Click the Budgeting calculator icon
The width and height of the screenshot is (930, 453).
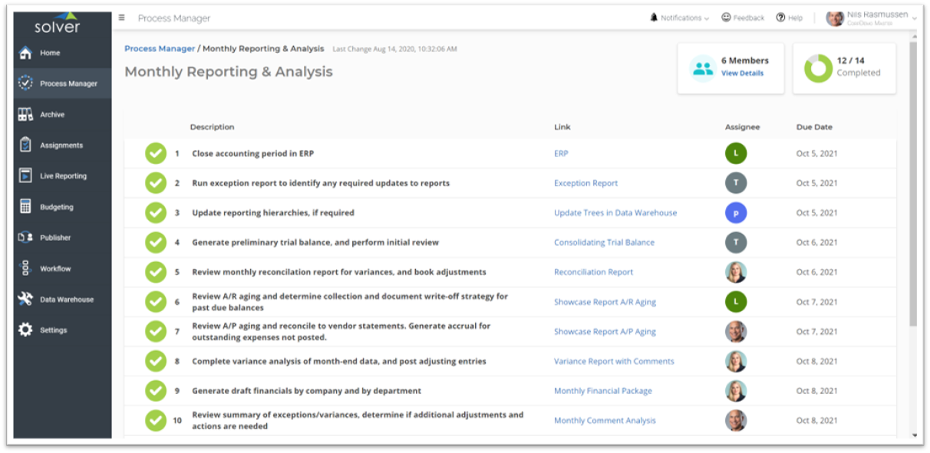[x=25, y=207]
